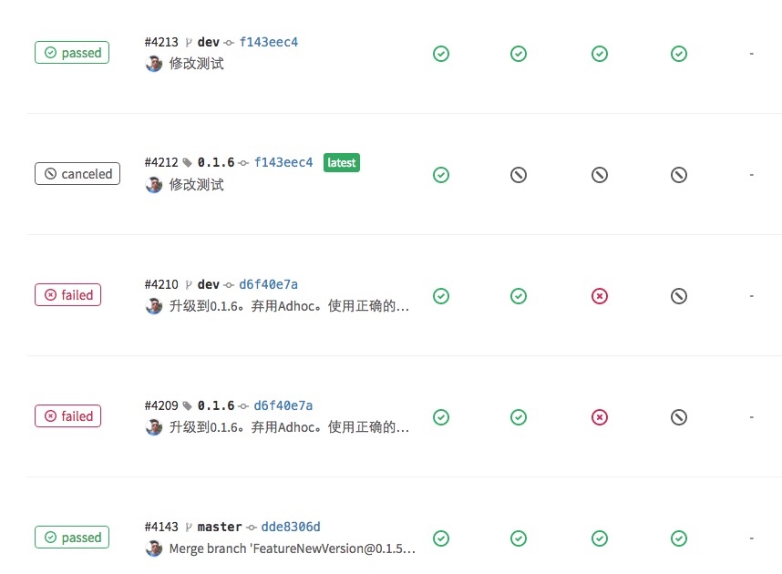Click the skipped stage icon on pipeline #4210
782x574 pixels.
(679, 295)
